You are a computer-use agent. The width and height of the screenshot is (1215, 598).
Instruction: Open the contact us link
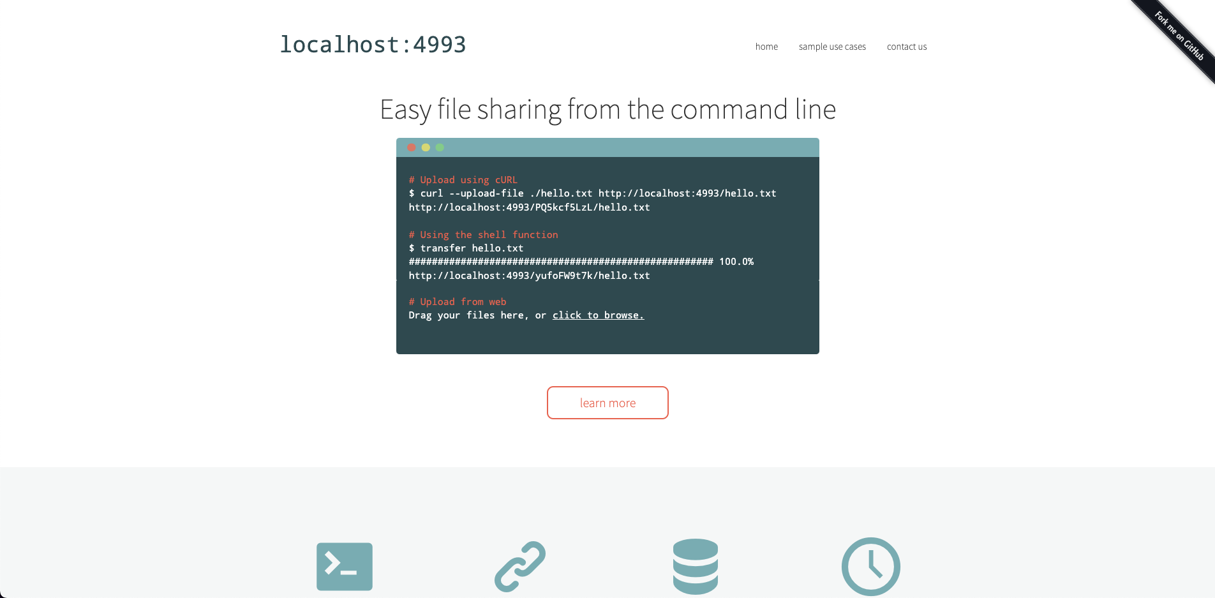[x=907, y=47]
